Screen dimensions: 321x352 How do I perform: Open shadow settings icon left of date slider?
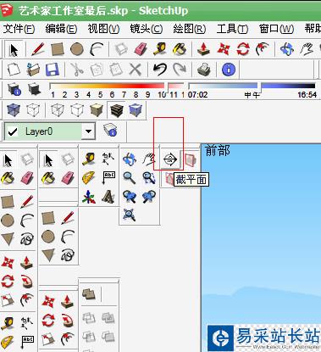click(14, 89)
